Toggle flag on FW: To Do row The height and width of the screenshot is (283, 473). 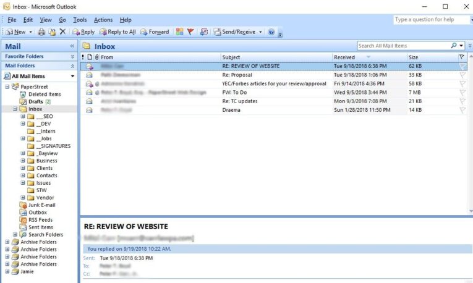[462, 92]
